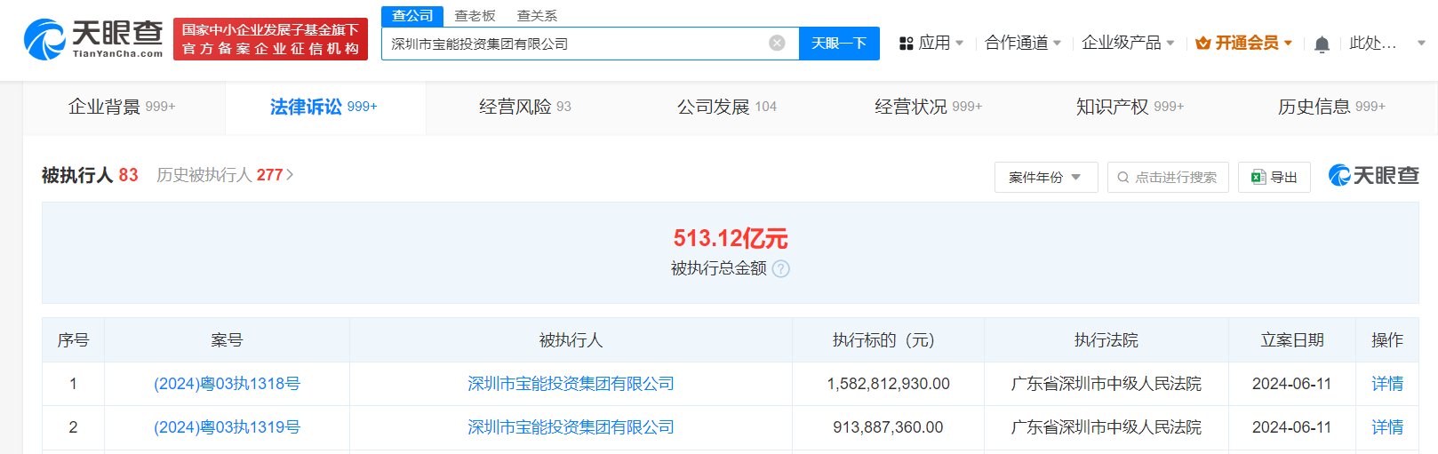
Task: Click 广东省深圳市中级人民法院 in row 2
Action: coord(1106,427)
